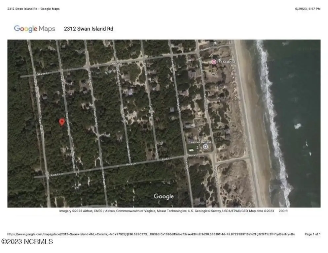Click the Swan Island Rd label beside red pin
This screenshot has height=253, width=328.
(68, 122)
